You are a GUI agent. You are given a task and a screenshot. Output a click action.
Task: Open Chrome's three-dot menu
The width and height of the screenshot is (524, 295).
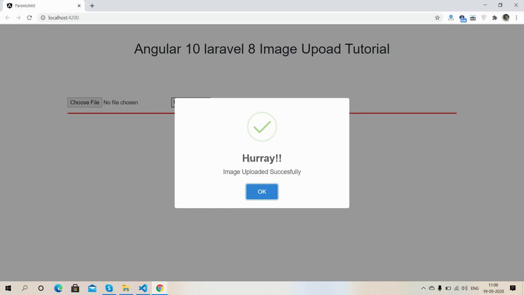[516, 18]
